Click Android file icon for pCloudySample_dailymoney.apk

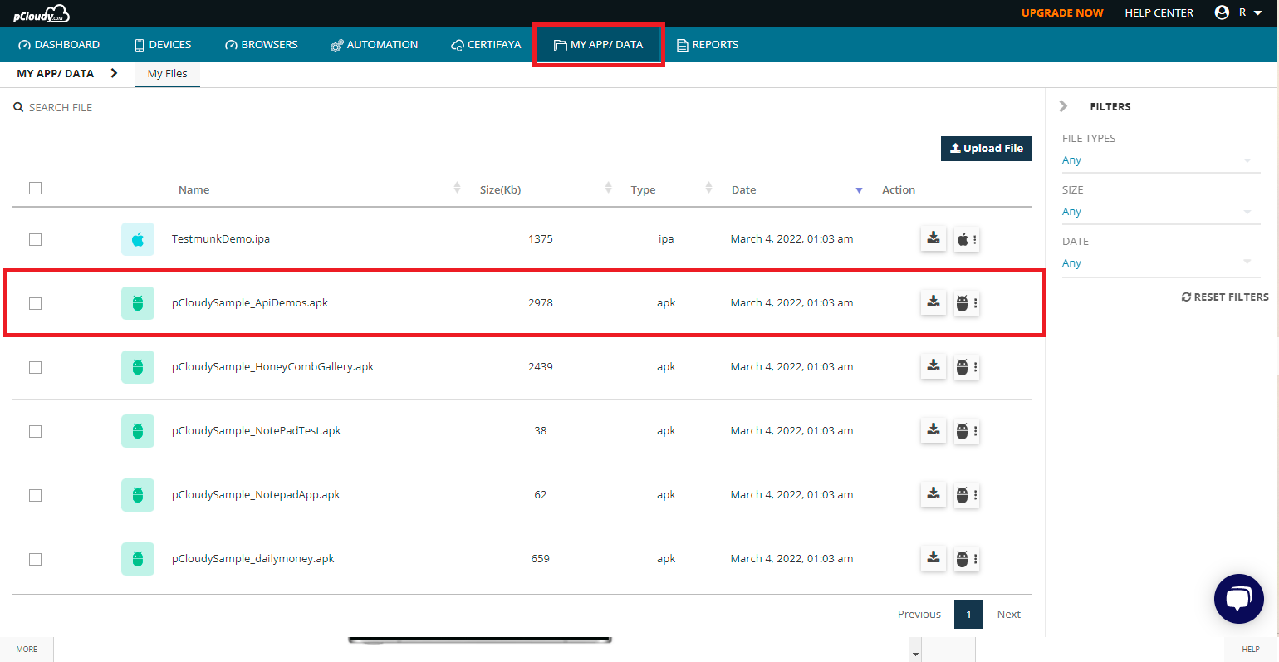click(x=138, y=559)
